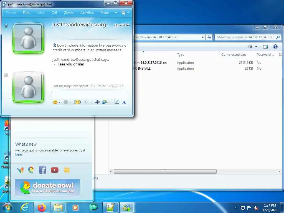Click the refresh button in Explorer address bar
Image resolution: width=284 pixels, height=213 pixels.
[x=209, y=37]
